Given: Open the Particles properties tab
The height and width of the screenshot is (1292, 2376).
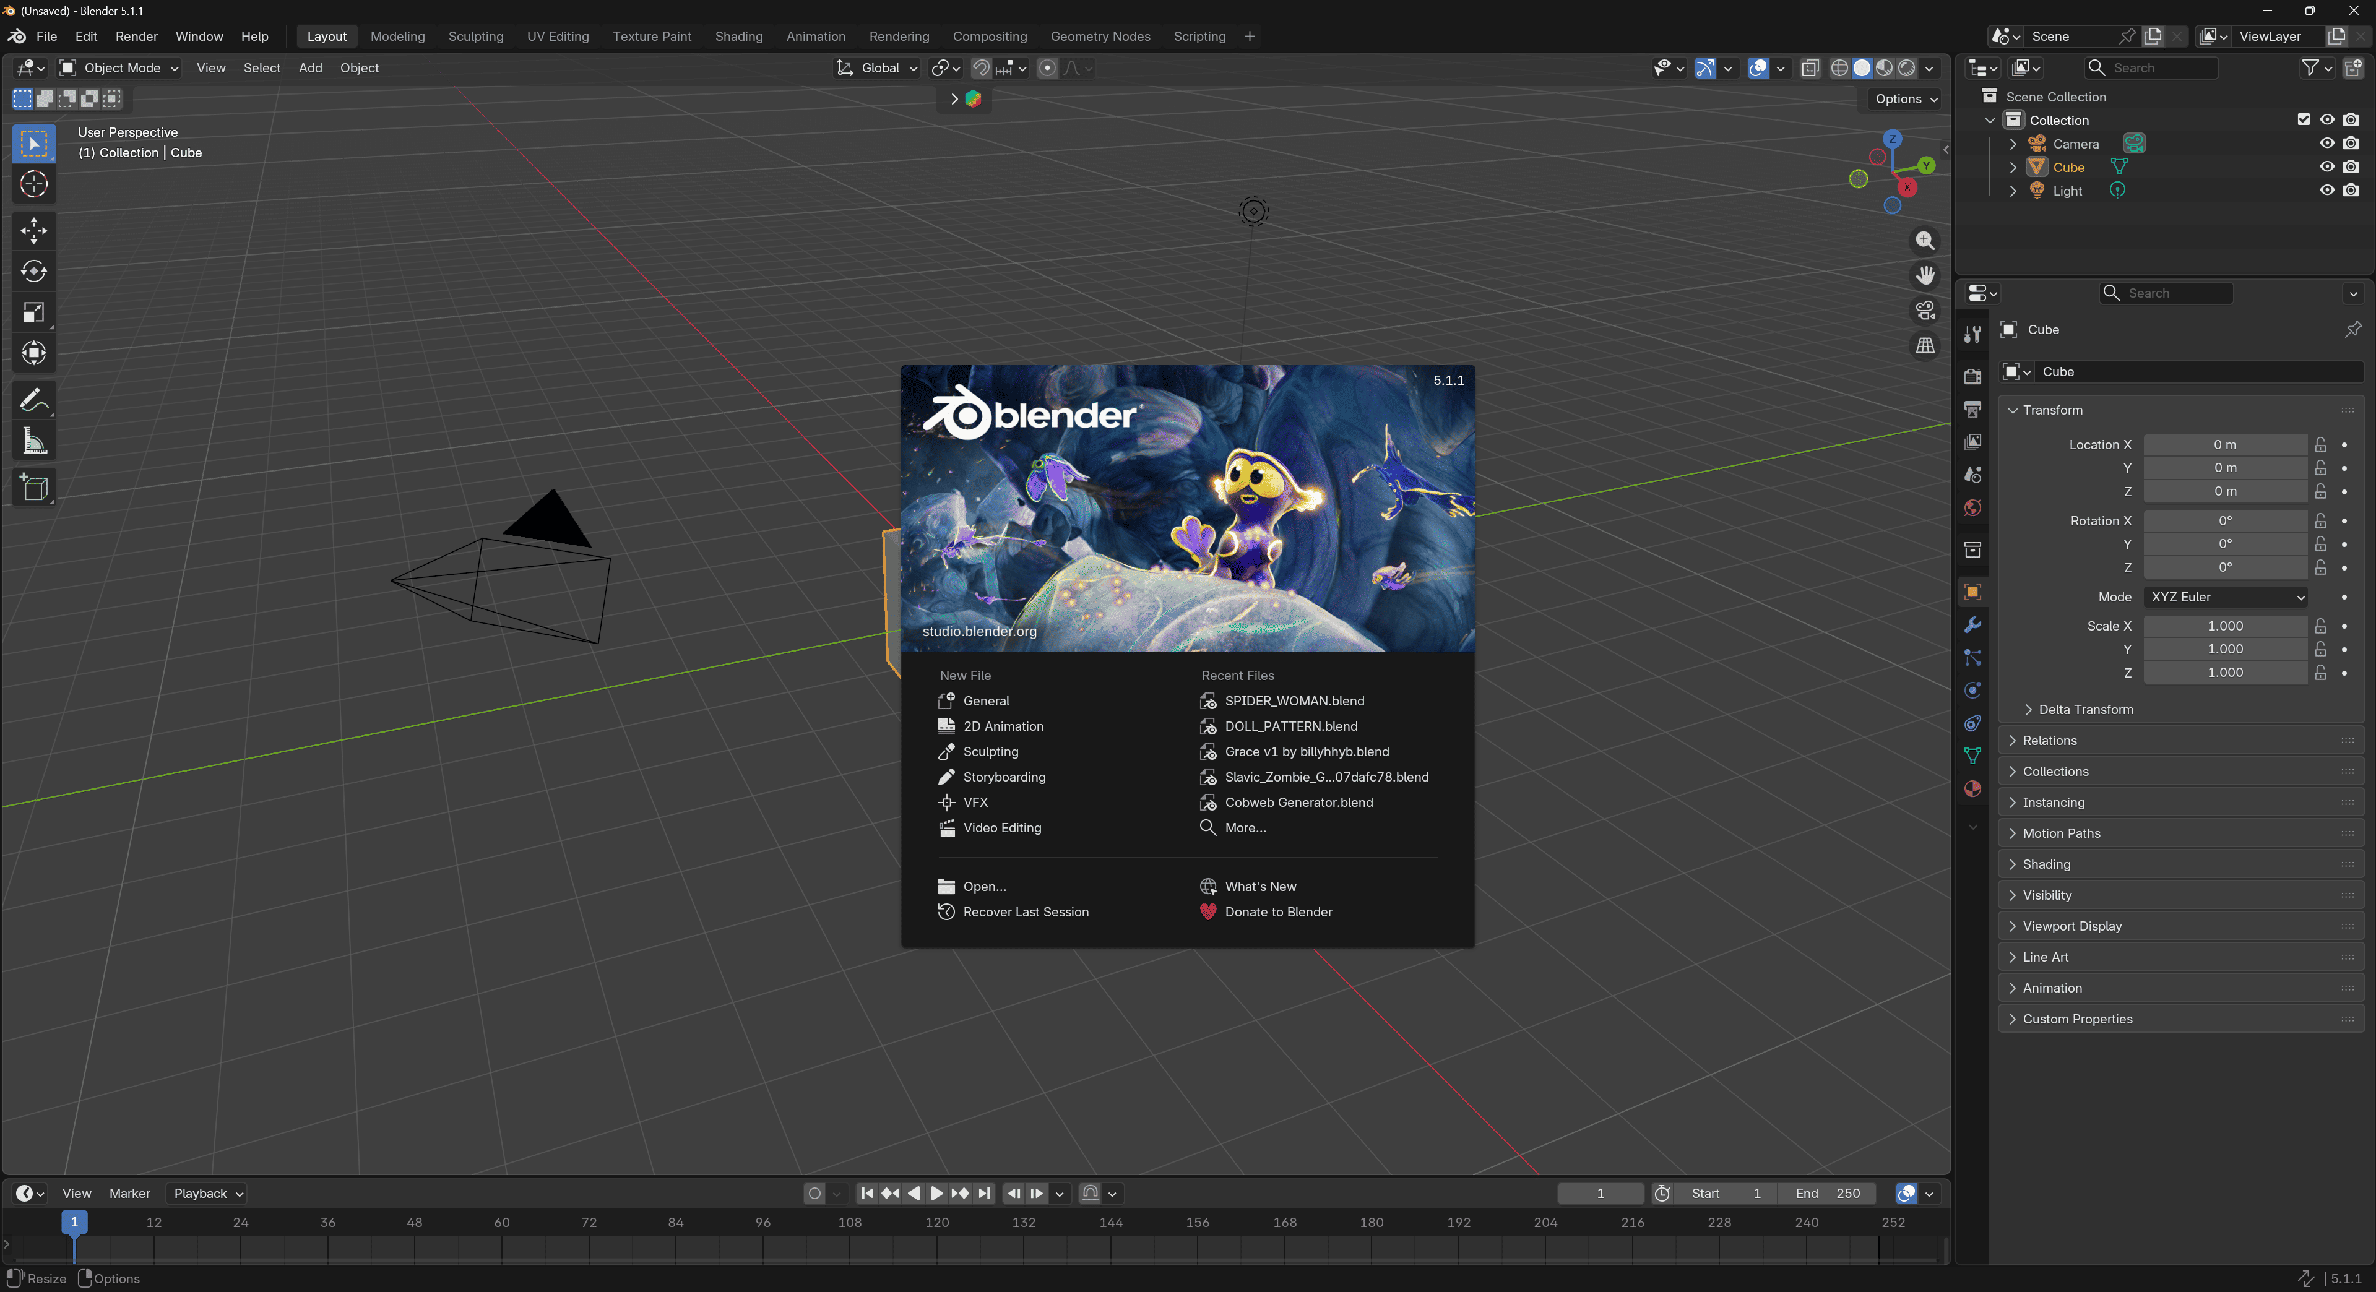Looking at the screenshot, I should pyautogui.click(x=1973, y=658).
